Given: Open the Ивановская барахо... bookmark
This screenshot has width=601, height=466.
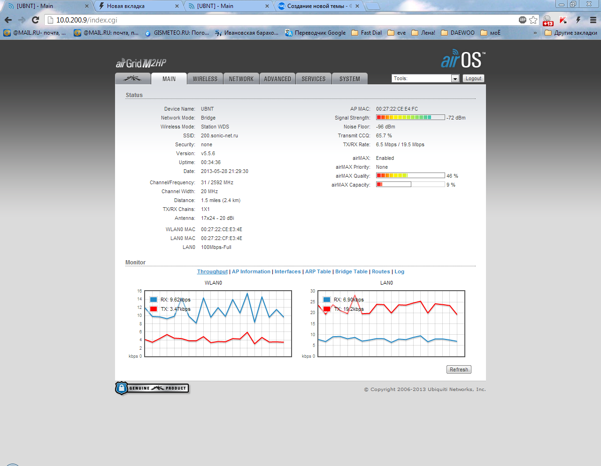Looking at the screenshot, I should 247,33.
